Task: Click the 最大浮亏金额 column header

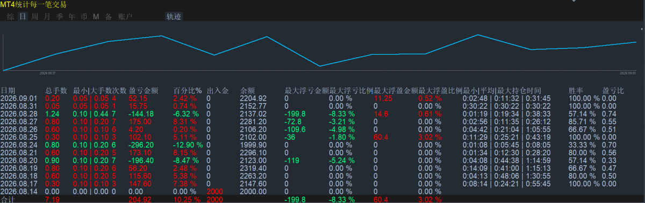Action: pyautogui.click(x=306, y=91)
